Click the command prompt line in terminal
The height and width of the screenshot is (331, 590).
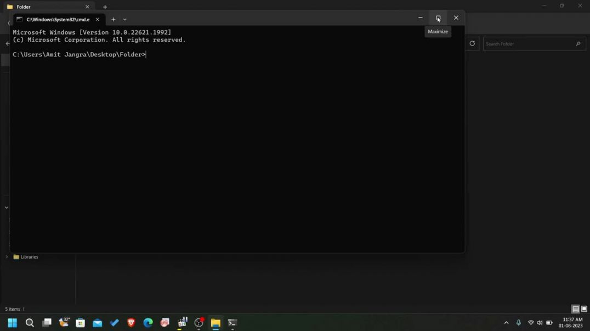pyautogui.click(x=79, y=55)
